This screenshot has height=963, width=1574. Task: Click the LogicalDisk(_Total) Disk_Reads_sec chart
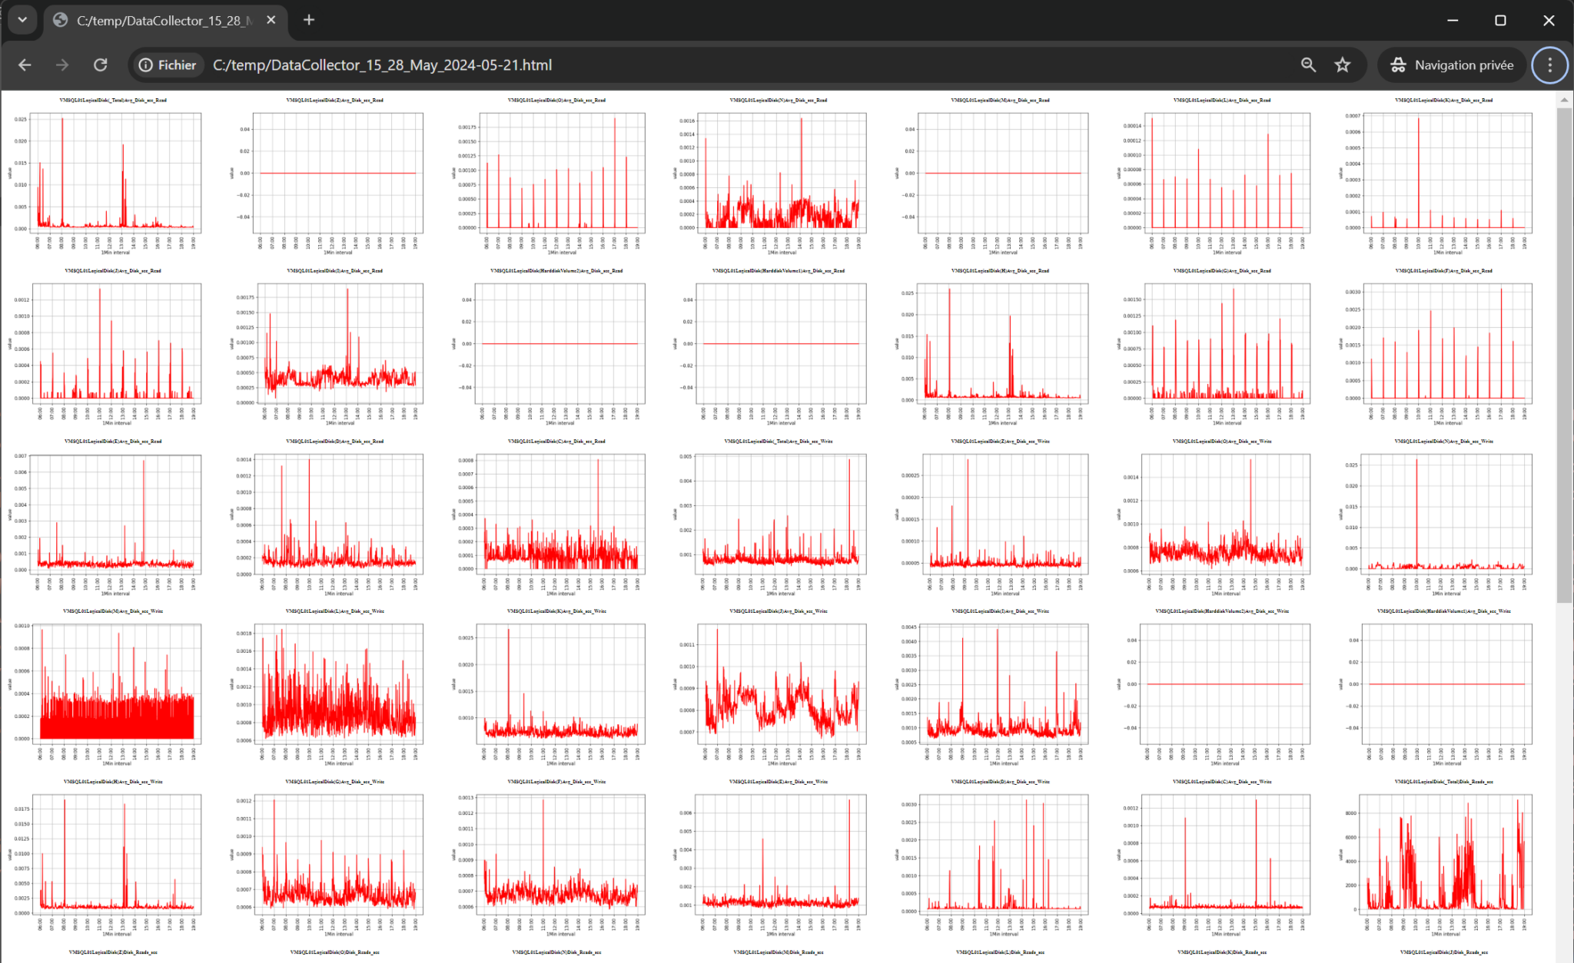click(1445, 854)
